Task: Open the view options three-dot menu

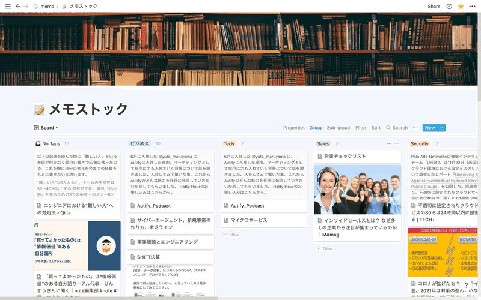Action: coord(415,128)
